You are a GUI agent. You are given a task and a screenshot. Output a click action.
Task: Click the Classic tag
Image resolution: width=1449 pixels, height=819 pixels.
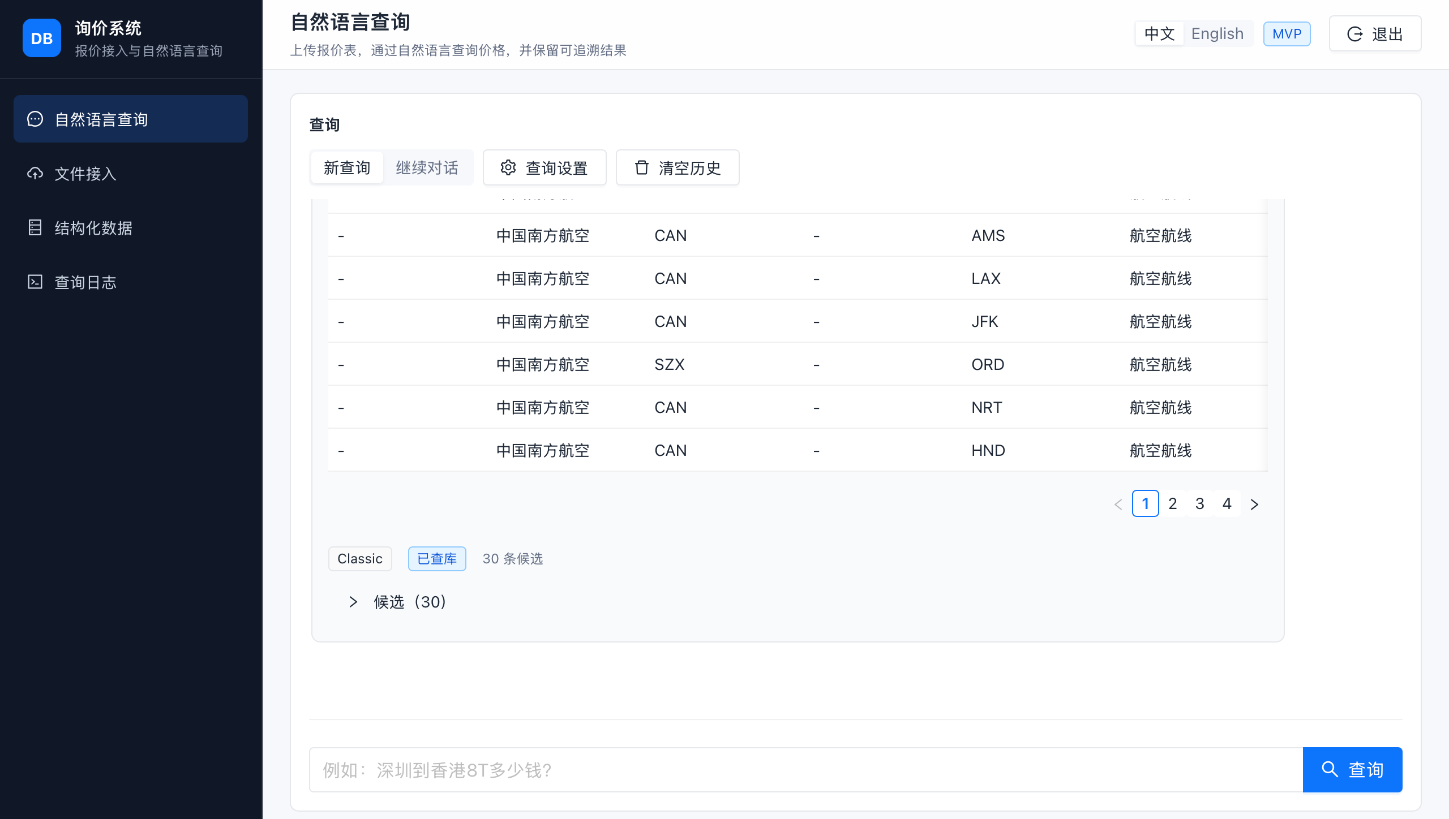(x=360, y=559)
